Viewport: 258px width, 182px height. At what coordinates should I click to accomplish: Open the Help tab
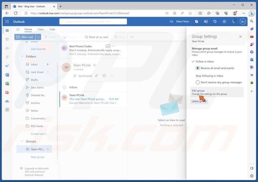tap(52, 29)
